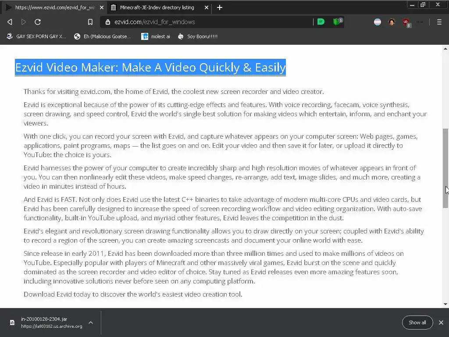Click the scrollbar up arrow
The image size is (449, 337).
coord(445,48)
